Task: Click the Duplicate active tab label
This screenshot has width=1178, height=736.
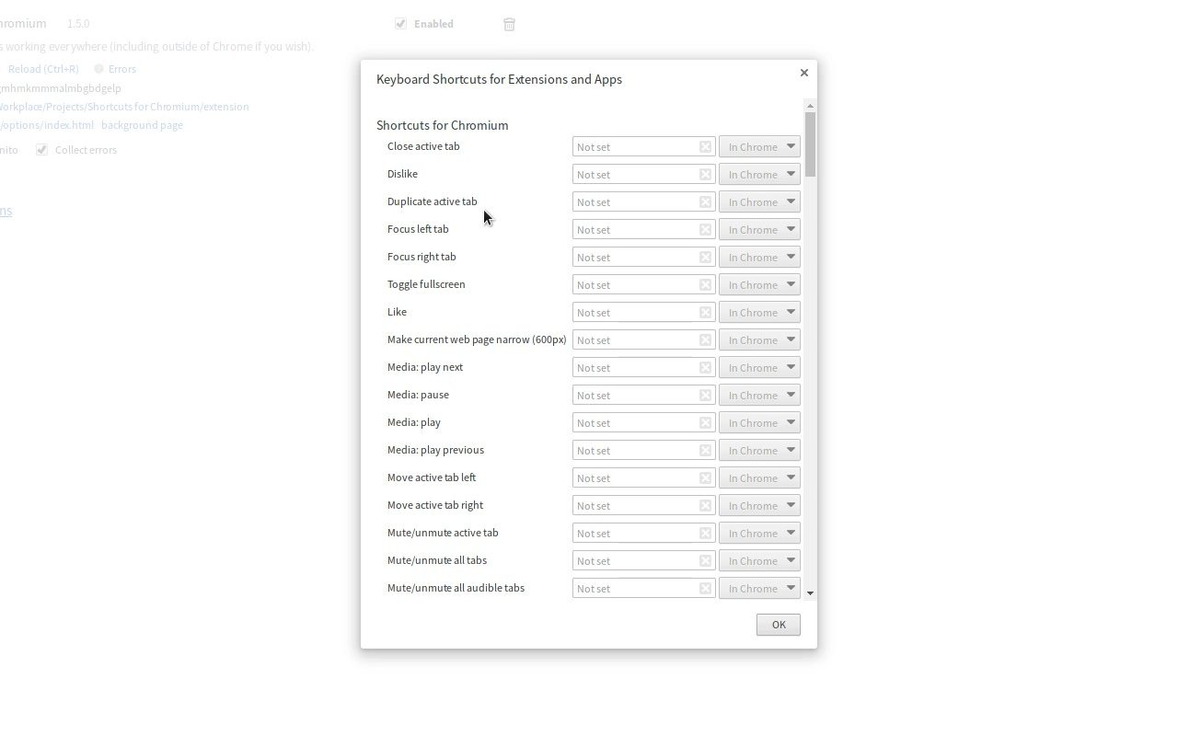Action: [x=432, y=201]
